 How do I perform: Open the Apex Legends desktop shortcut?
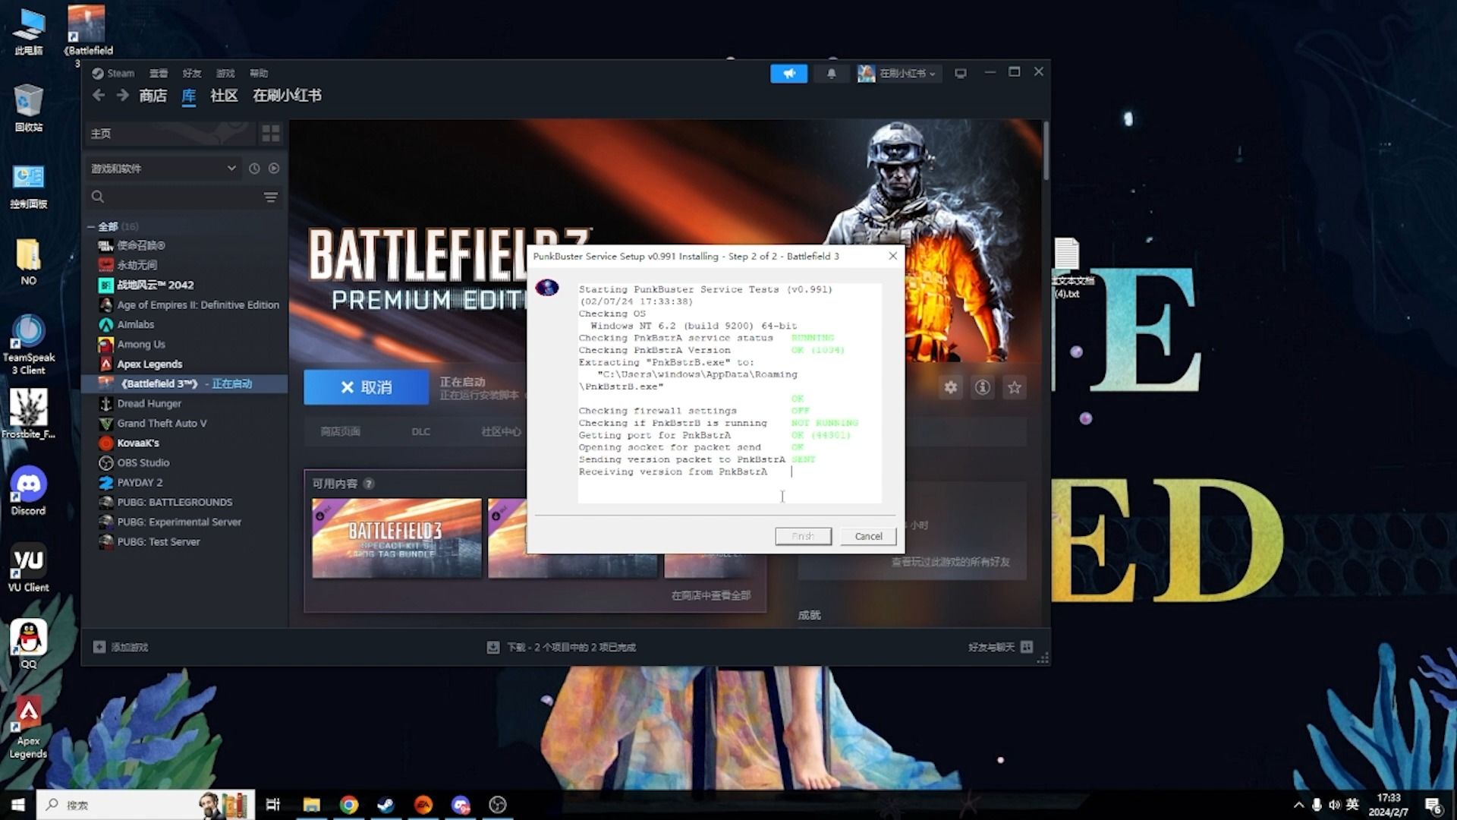click(28, 728)
